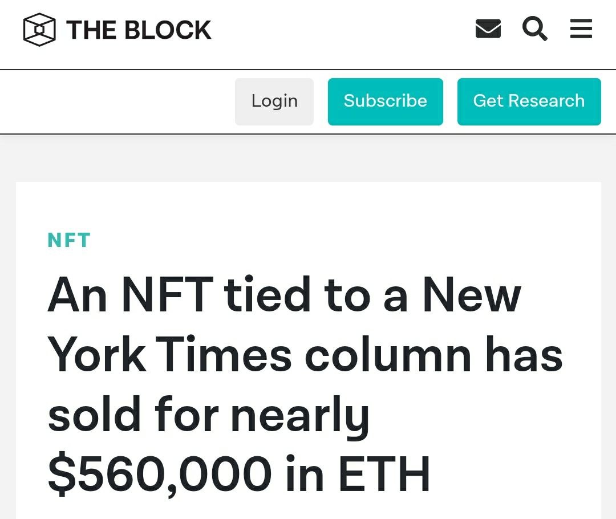The width and height of the screenshot is (616, 519).
Task: Subscribe via the button beside Login
Action: 386,102
